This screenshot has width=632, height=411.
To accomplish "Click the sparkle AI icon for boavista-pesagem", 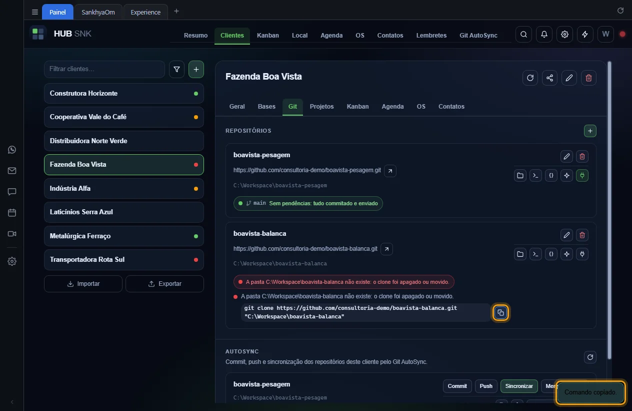I will tap(566, 176).
